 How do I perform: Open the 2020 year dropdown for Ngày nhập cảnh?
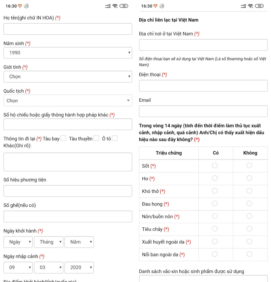click(x=79, y=268)
